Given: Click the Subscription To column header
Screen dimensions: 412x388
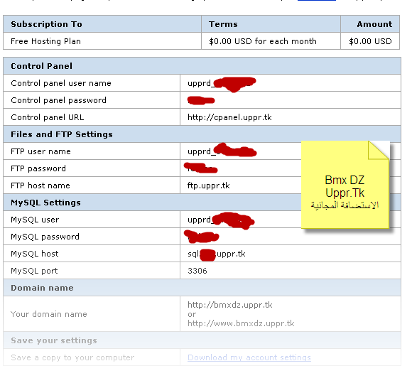Looking at the screenshot, I should (x=102, y=24).
